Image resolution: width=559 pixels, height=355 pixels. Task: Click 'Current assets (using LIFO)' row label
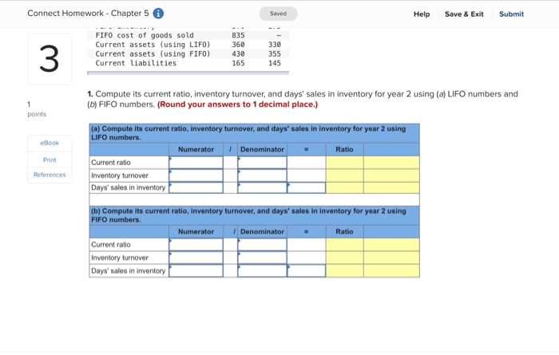[x=153, y=45]
